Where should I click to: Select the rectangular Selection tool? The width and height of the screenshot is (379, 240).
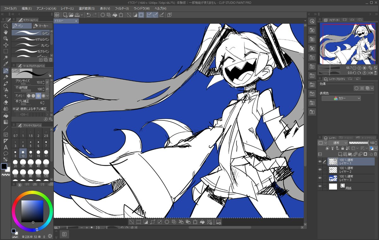6,51
